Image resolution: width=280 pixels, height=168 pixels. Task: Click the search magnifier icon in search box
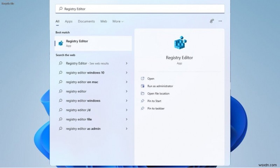(x=61, y=8)
